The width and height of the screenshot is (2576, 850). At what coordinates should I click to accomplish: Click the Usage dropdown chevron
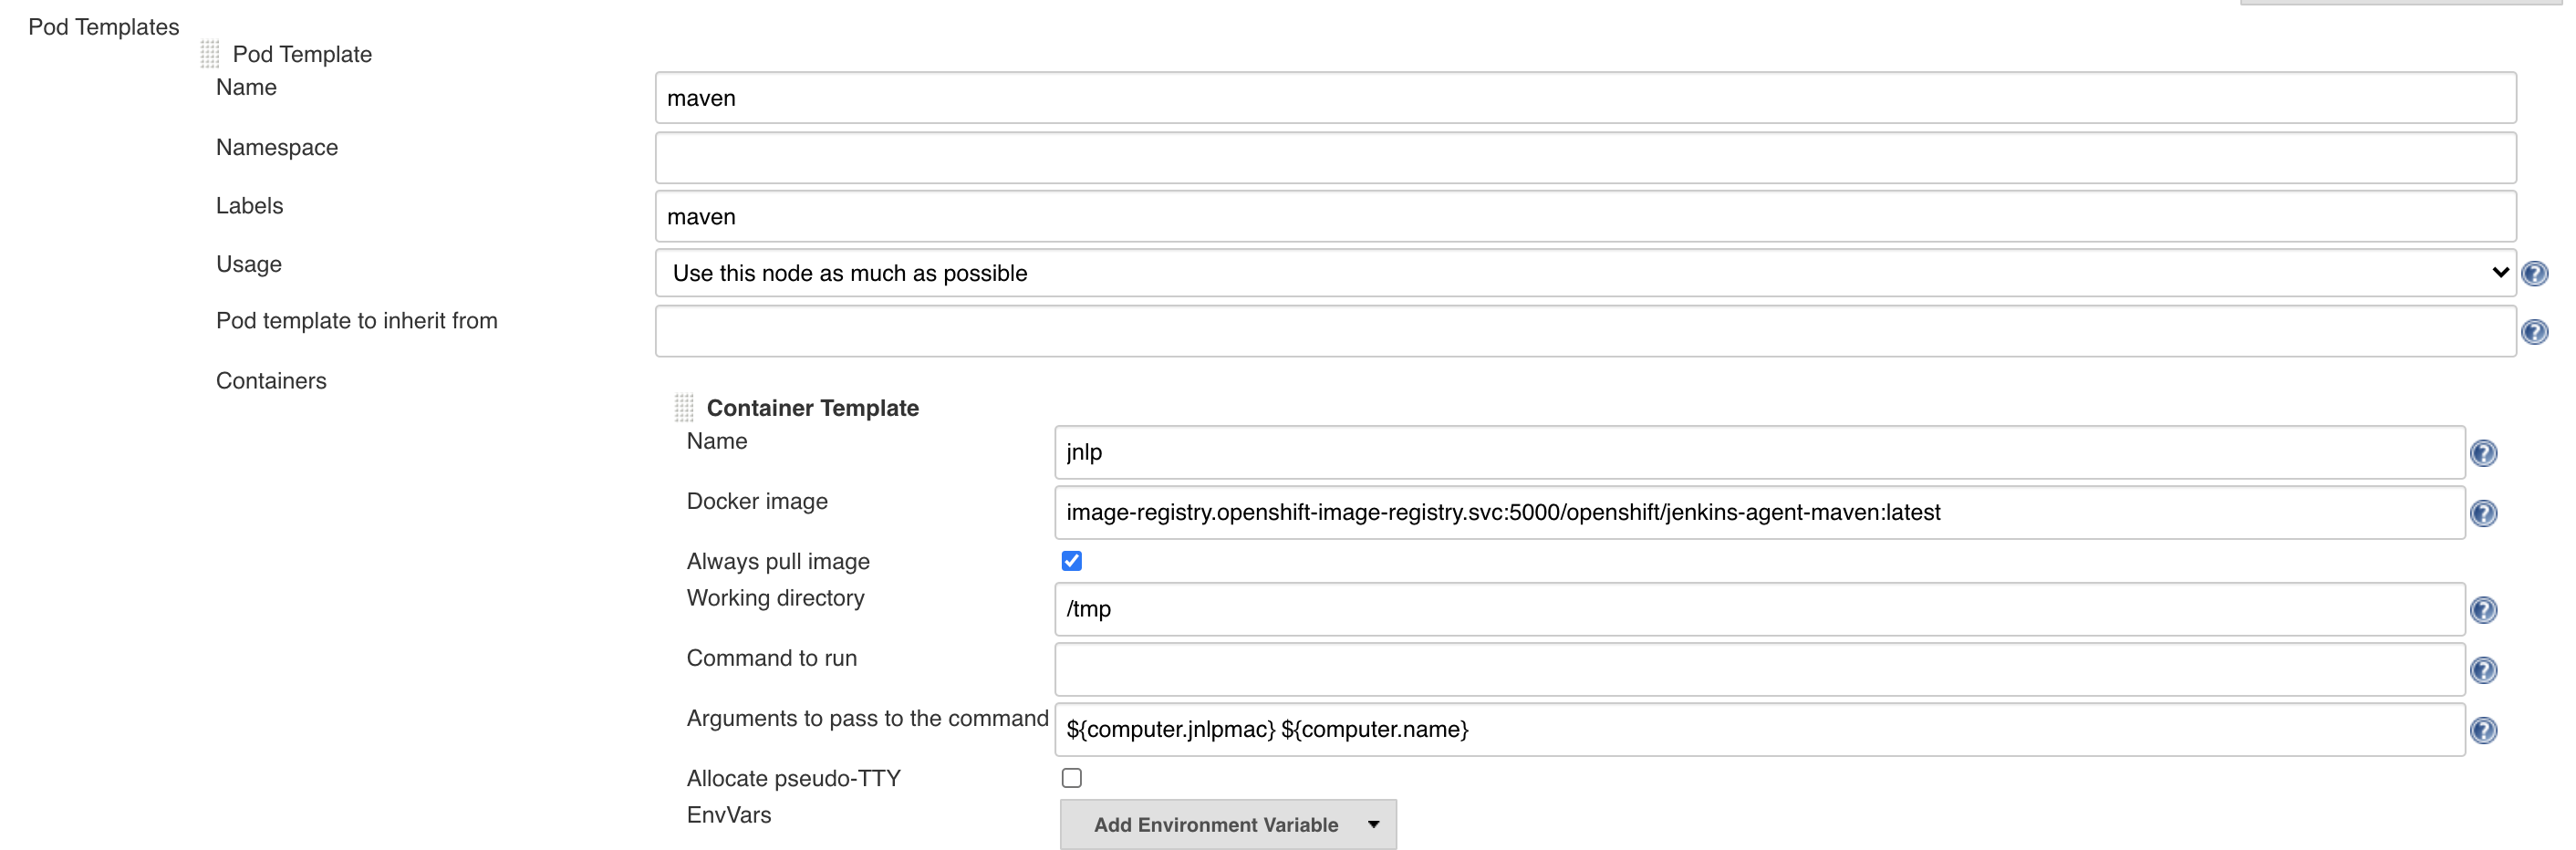2499,272
